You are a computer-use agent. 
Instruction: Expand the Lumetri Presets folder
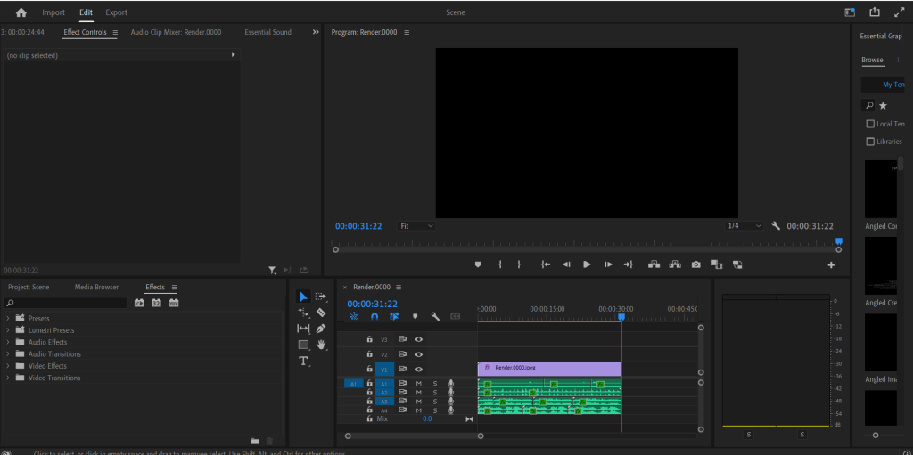pyautogui.click(x=8, y=330)
